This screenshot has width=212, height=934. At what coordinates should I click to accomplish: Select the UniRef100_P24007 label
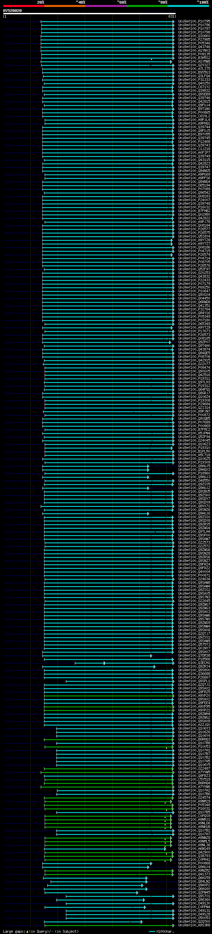click(194, 200)
